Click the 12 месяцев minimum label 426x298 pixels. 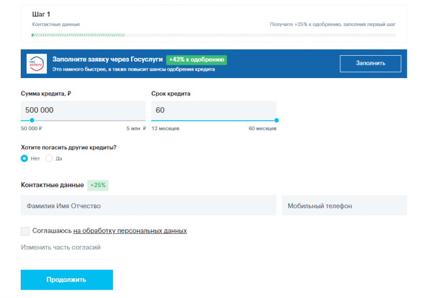point(166,129)
